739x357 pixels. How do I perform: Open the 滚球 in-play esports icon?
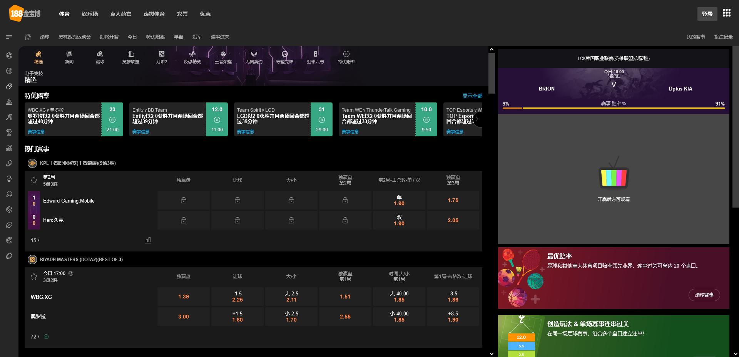pyautogui.click(x=100, y=57)
